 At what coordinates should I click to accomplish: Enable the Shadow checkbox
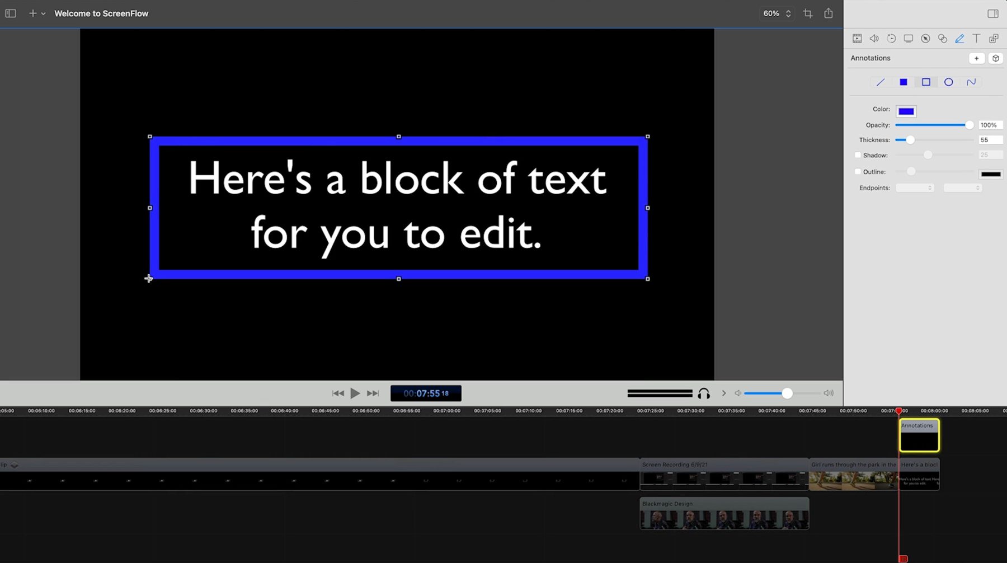click(x=858, y=155)
